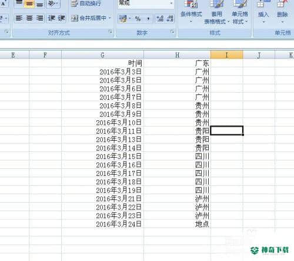Image resolution: width=294 pixels, height=261 pixels.
Task: Decrease decimal places
Action: (170, 19)
